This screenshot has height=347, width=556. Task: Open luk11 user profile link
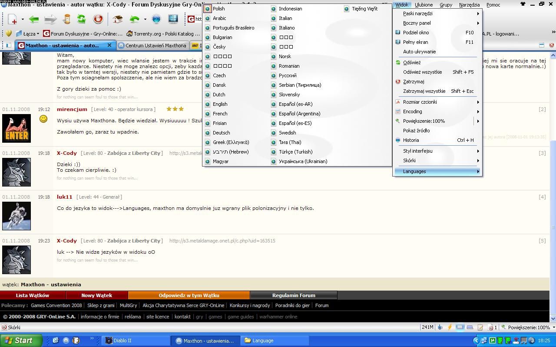[65, 197]
